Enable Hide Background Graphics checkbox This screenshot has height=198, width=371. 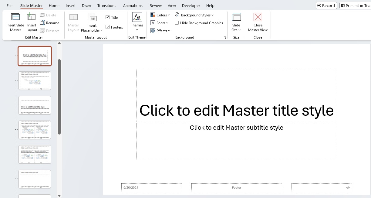coord(177,23)
